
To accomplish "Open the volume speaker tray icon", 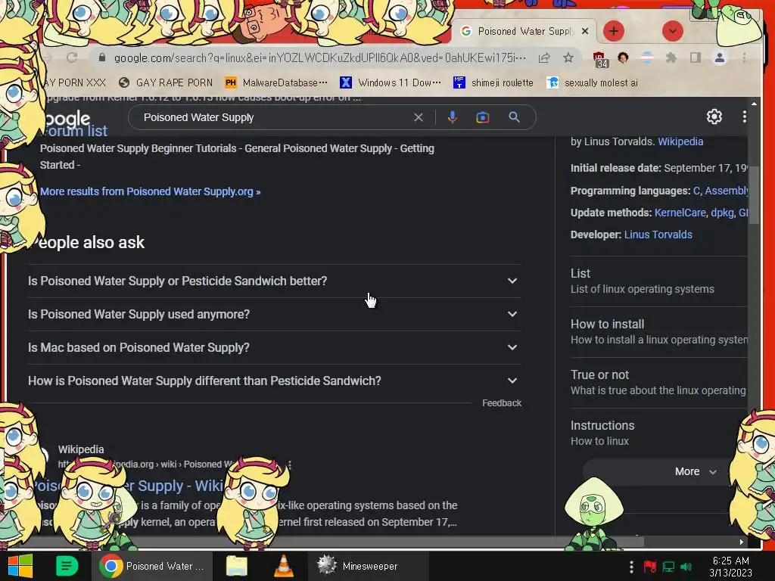I will [686, 567].
